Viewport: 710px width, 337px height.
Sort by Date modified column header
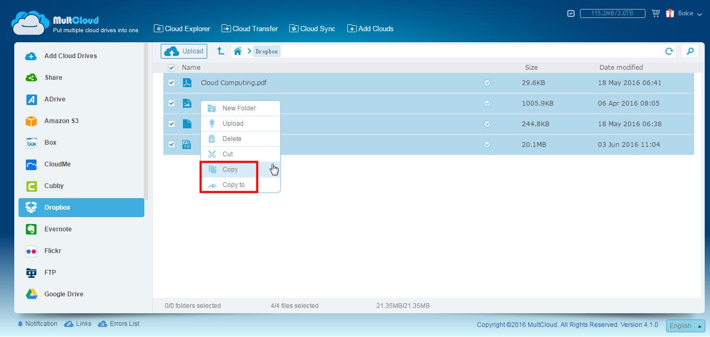[621, 68]
